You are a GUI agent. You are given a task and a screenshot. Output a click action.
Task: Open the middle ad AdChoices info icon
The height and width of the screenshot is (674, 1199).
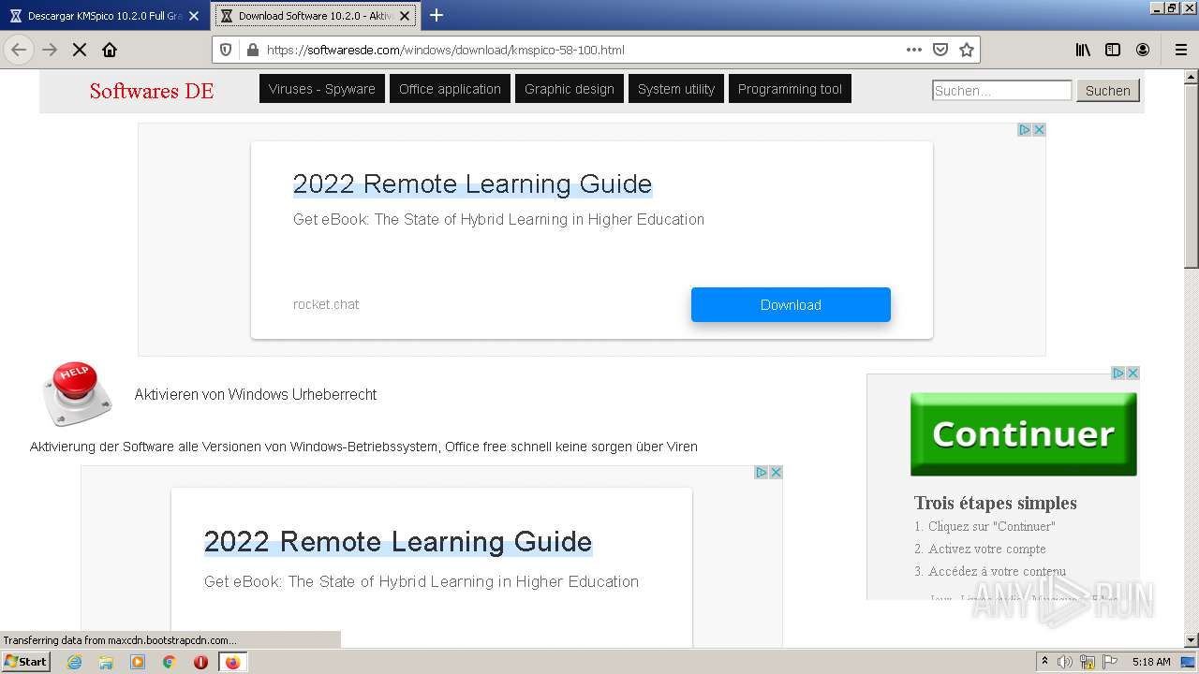click(762, 472)
